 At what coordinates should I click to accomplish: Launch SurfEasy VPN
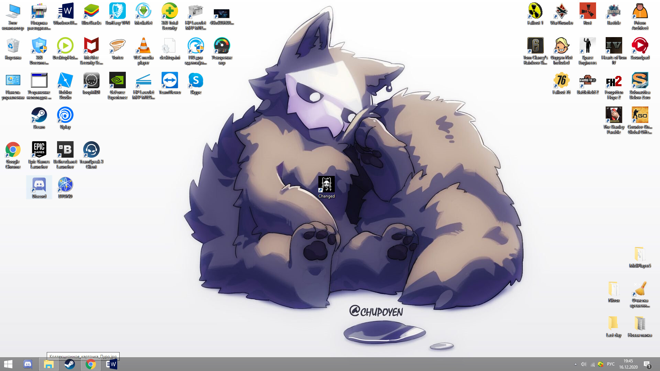click(x=117, y=14)
